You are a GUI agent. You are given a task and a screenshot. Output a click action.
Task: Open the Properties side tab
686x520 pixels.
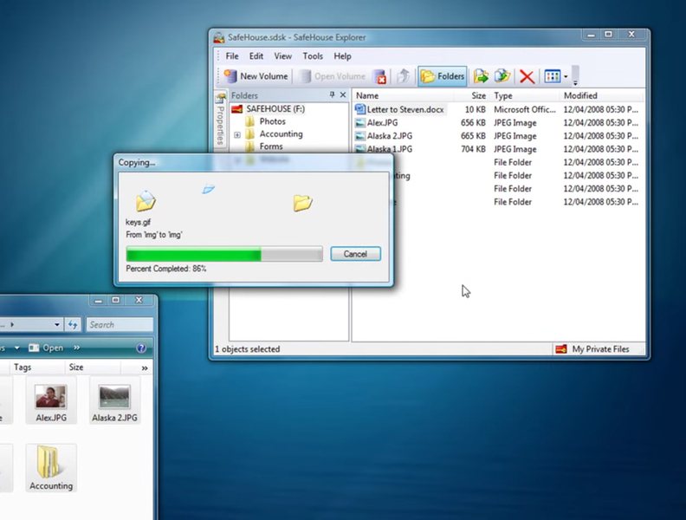click(221, 120)
